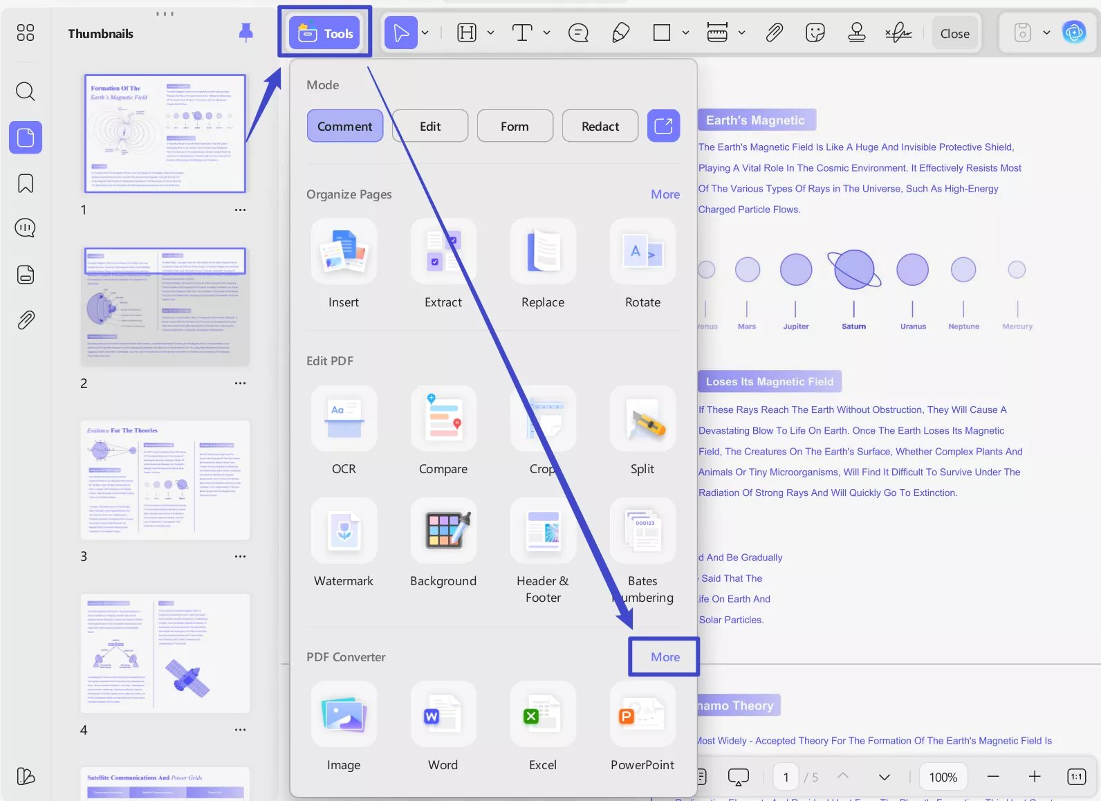
Task: Open the form fields panel icon
Action: tap(26, 275)
